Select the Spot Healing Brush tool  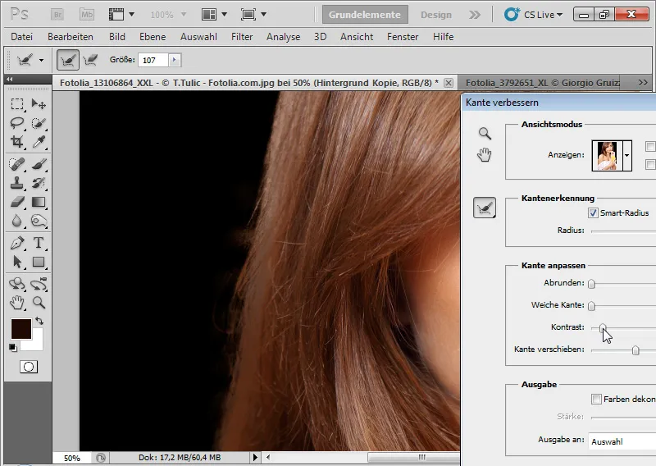(x=17, y=164)
